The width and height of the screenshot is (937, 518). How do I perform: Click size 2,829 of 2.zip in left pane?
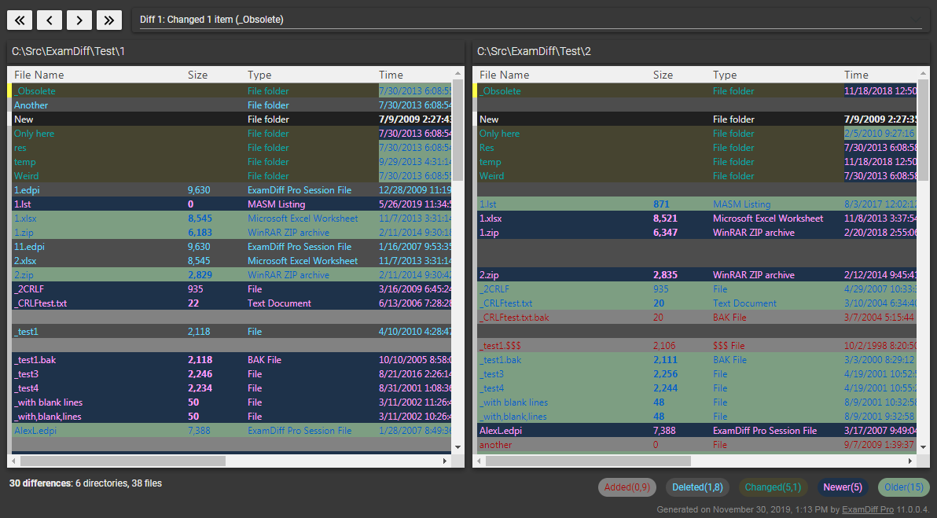[x=200, y=275]
